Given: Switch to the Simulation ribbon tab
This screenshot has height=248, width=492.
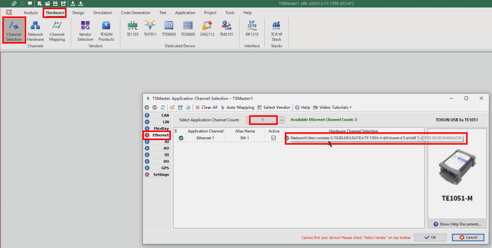Looking at the screenshot, I should (103, 13).
